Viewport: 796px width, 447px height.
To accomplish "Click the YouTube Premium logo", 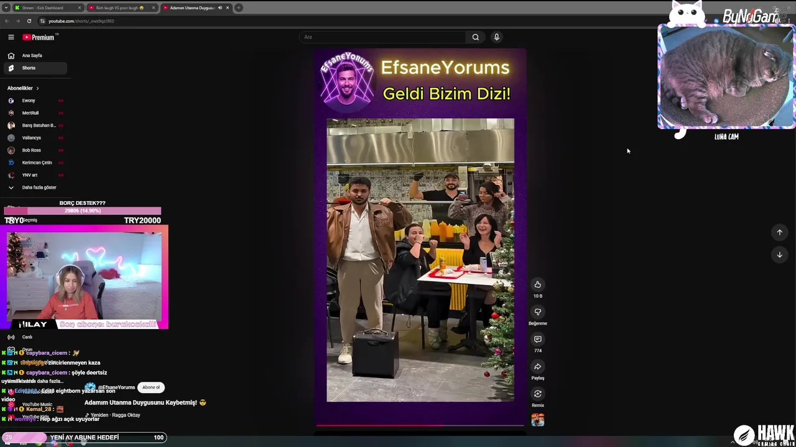I will pyautogui.click(x=39, y=37).
